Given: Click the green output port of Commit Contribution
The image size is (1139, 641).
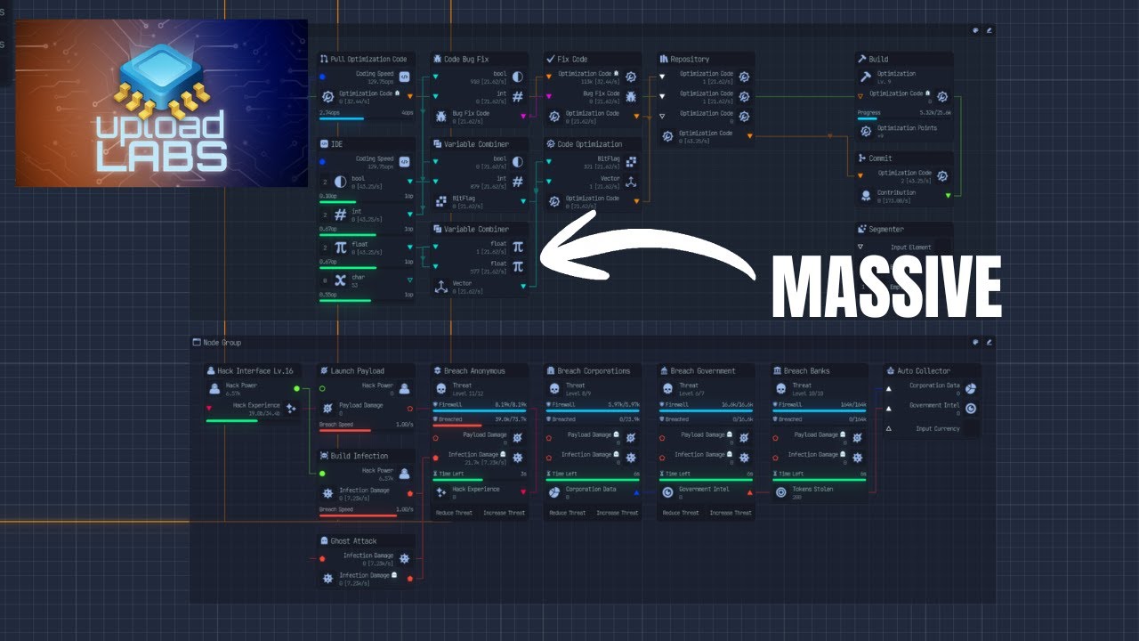Looking at the screenshot, I should click(x=948, y=195).
